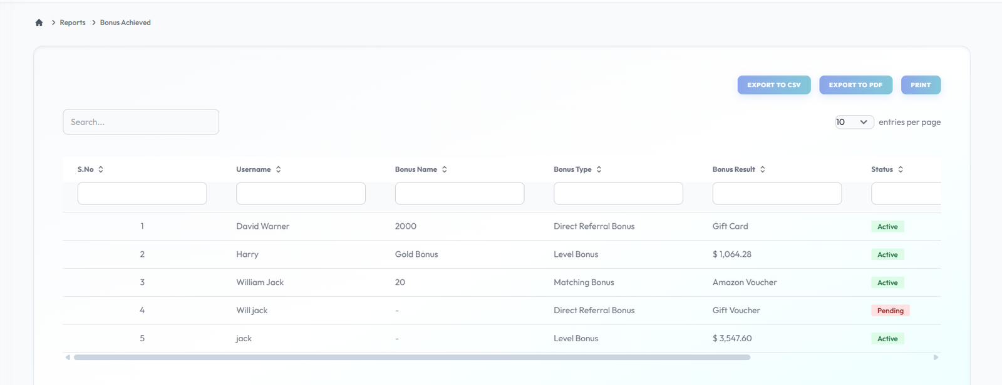Click bonus name 20
The image size is (1002, 385).
click(x=400, y=282)
